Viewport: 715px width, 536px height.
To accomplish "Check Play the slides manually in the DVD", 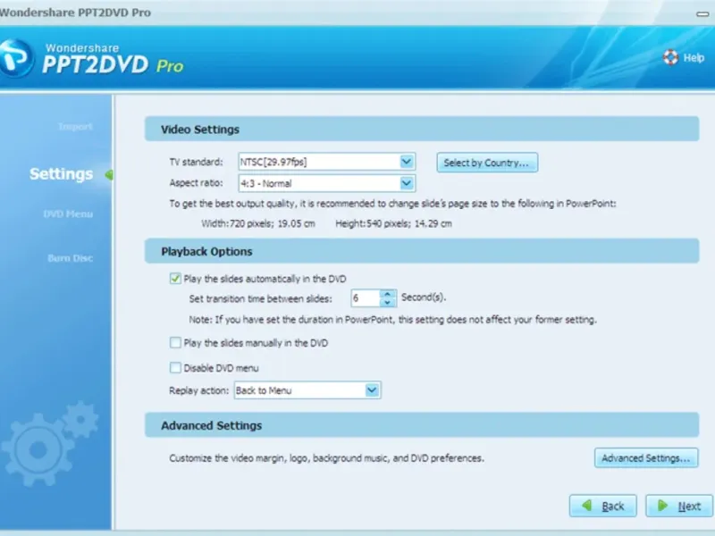I will coord(175,343).
